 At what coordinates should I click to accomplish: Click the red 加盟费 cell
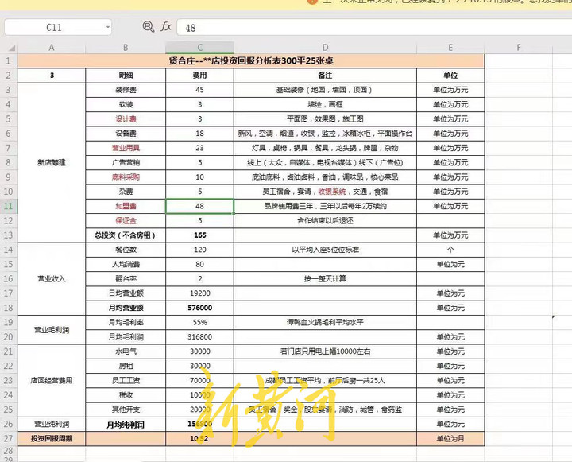click(126, 206)
